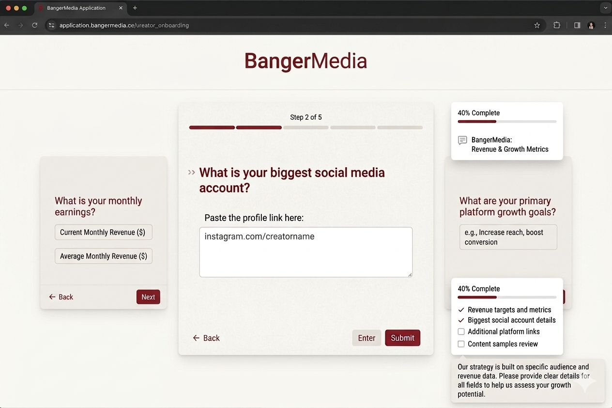Click the strategy tooltip paragraph text
This screenshot has width=612, height=408.
point(523,380)
